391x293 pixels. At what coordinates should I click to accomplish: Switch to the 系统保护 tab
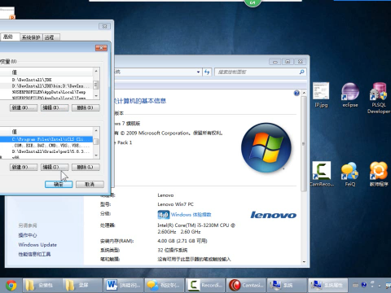(31, 37)
